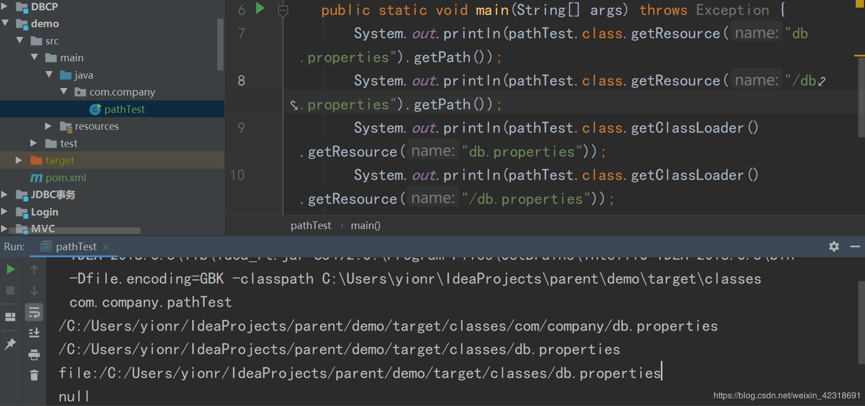Click console line ending com/company/db.properties

pyautogui.click(x=388, y=326)
